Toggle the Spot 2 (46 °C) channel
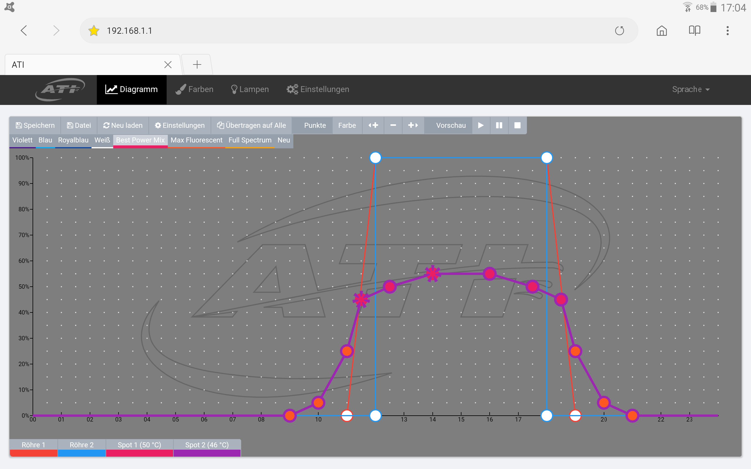This screenshot has height=469, width=751. pyautogui.click(x=207, y=447)
